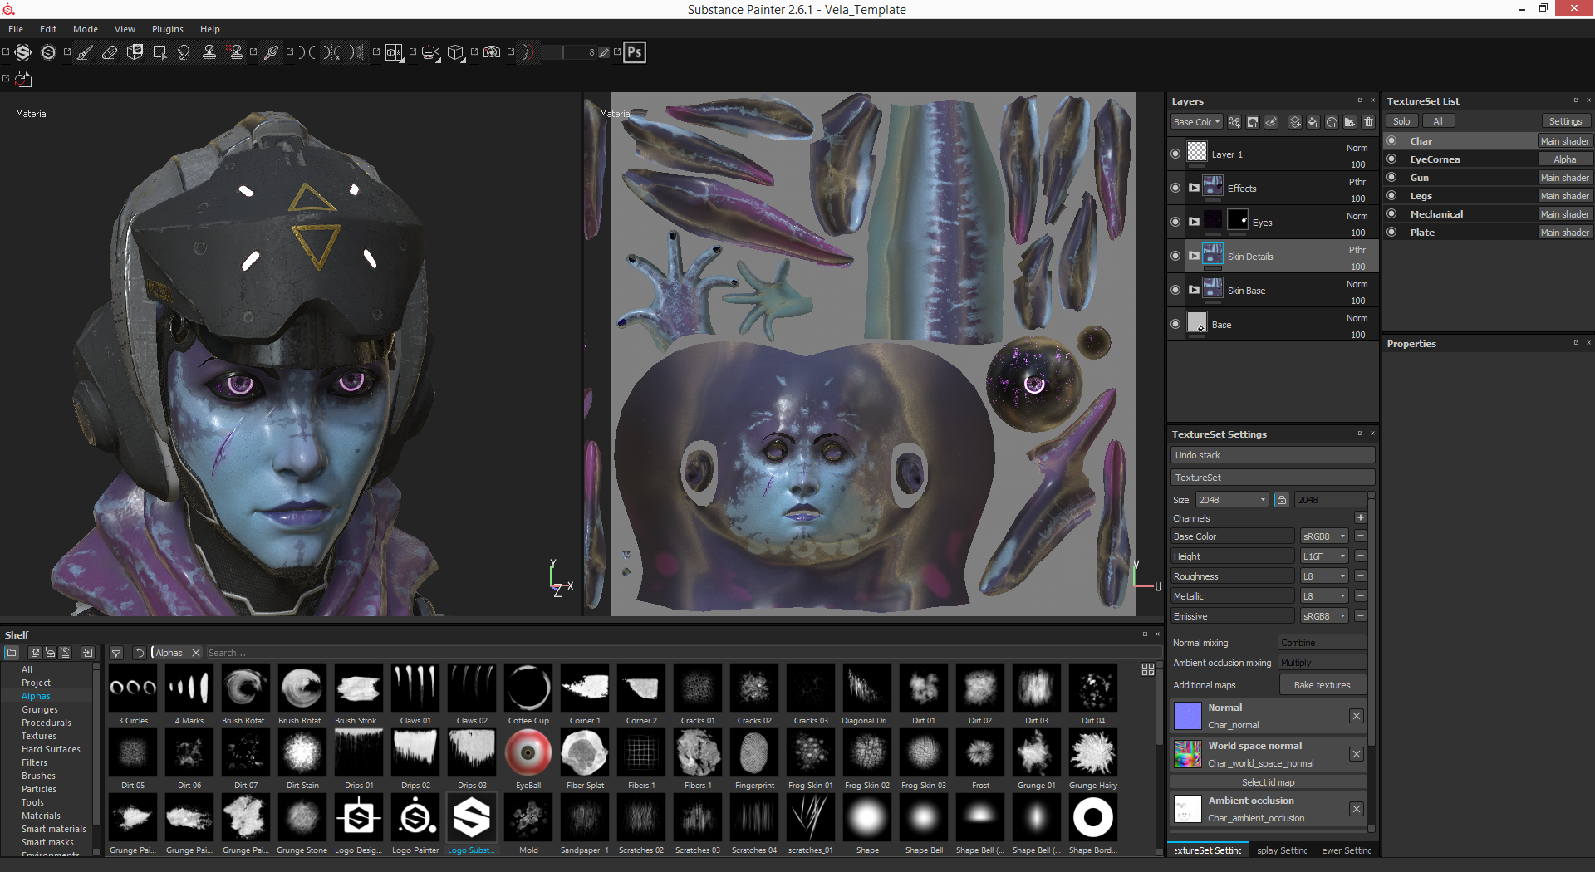Lock the texture size ratio icon

(x=1282, y=500)
